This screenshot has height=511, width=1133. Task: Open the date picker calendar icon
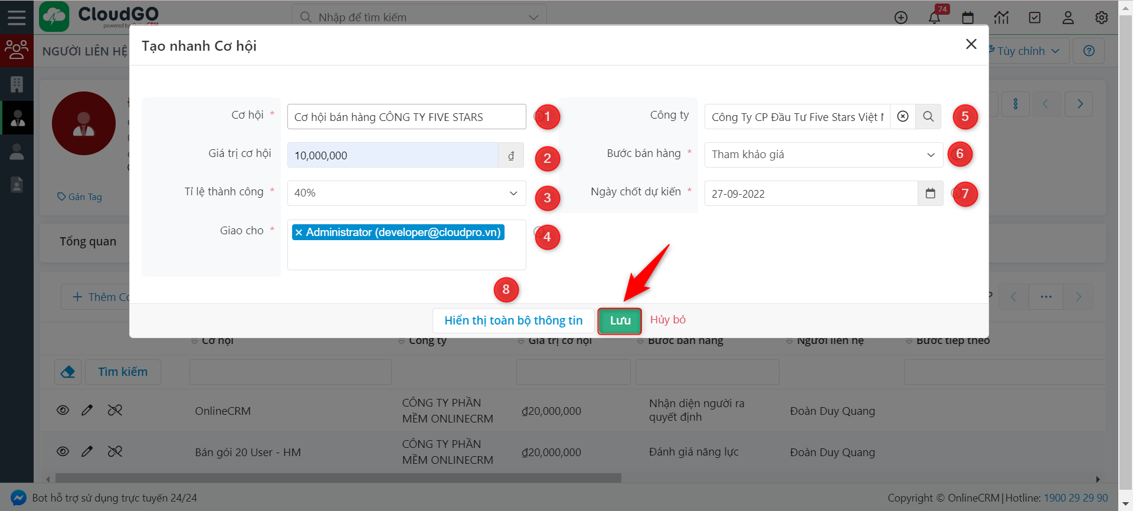pos(931,194)
